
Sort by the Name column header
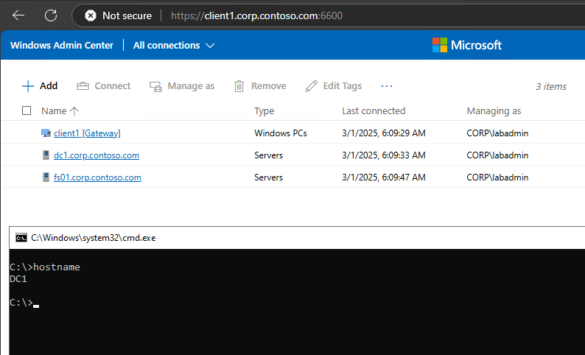point(54,111)
